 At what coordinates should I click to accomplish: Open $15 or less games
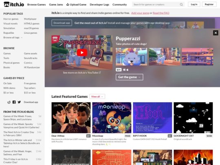[30, 92]
